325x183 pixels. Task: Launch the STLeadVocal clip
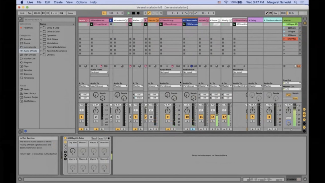click(92, 24)
